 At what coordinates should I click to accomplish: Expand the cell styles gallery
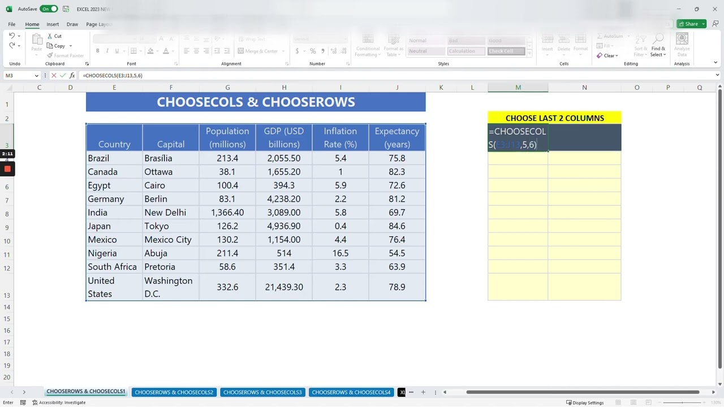point(529,54)
